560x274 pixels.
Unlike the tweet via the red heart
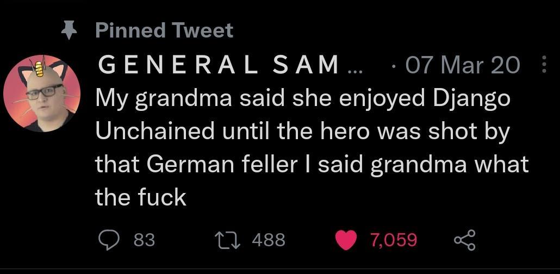click(345, 240)
